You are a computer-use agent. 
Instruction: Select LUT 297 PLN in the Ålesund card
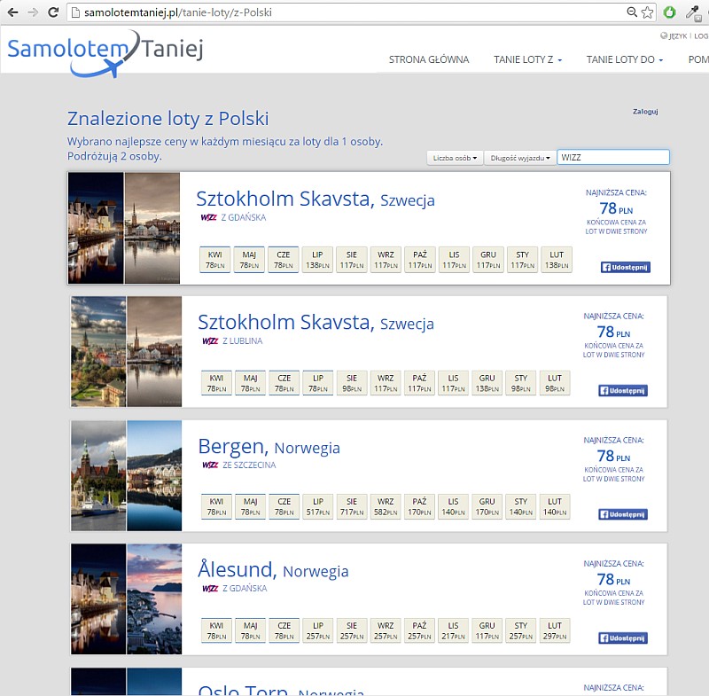(x=555, y=630)
